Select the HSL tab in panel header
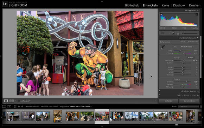 click(179, 96)
